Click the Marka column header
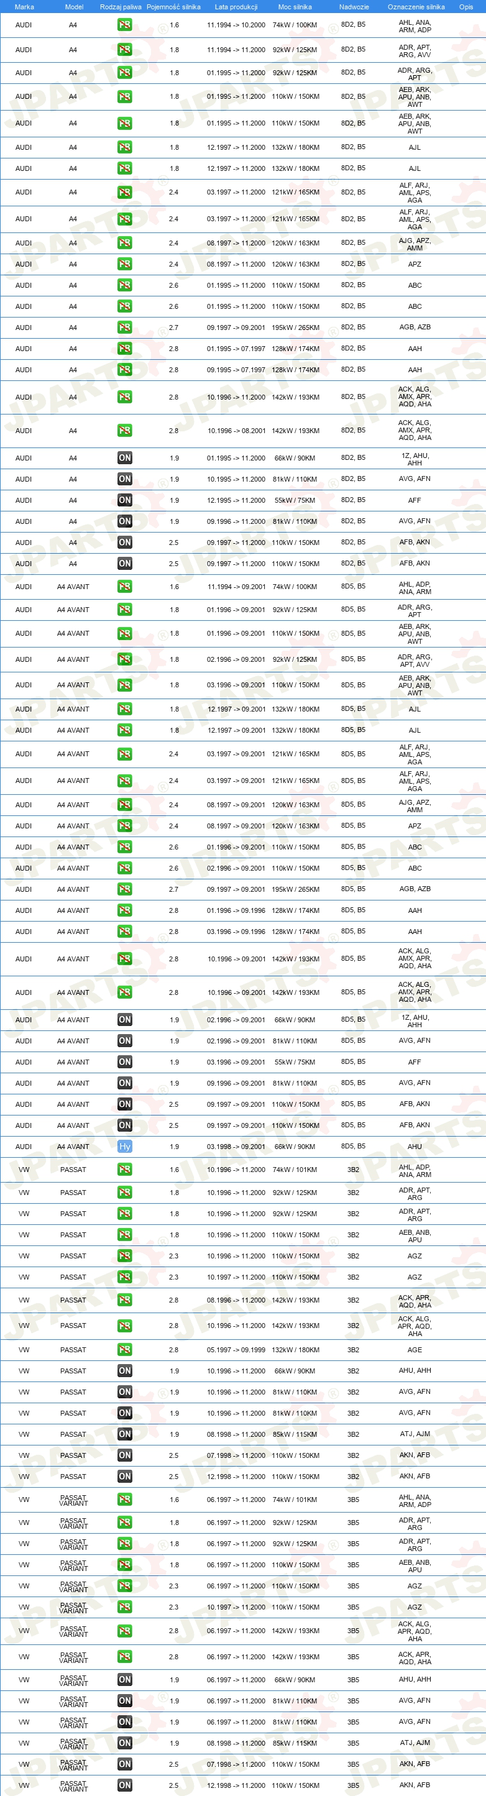This screenshot has height=1796, width=486. [x=24, y=7]
